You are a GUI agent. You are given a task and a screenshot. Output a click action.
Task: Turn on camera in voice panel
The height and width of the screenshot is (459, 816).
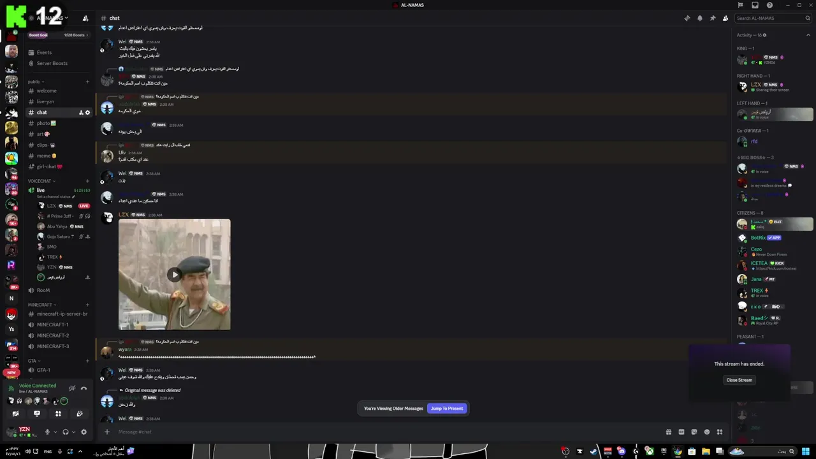click(x=15, y=414)
